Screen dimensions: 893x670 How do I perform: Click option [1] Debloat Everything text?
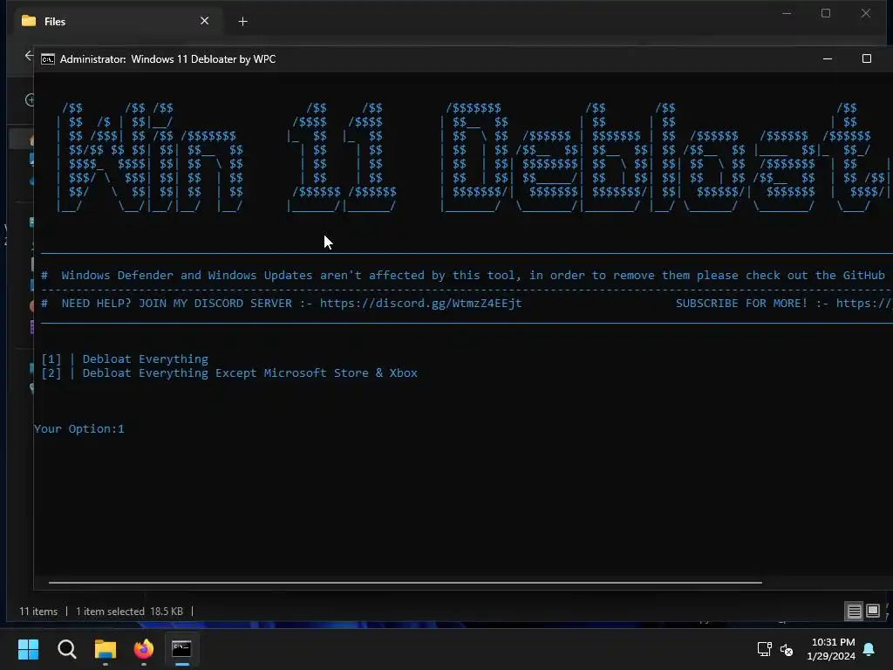[x=125, y=359]
